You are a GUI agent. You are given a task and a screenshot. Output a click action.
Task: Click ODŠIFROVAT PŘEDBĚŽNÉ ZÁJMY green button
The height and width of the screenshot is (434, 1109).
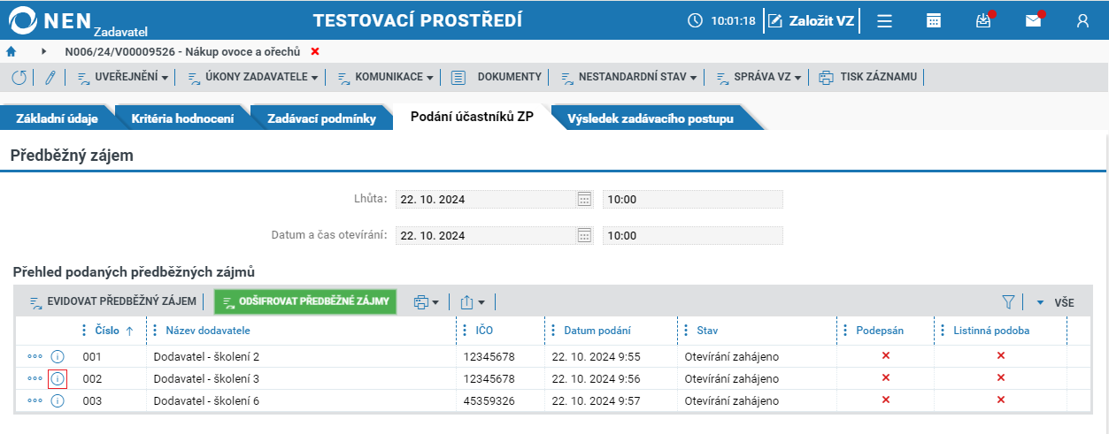[x=305, y=301]
